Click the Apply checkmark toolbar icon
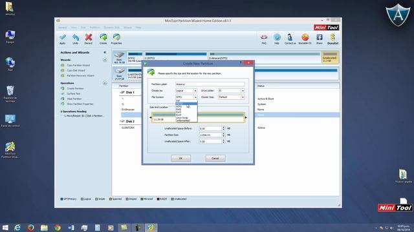The height and width of the screenshot is (232, 414). [63, 39]
